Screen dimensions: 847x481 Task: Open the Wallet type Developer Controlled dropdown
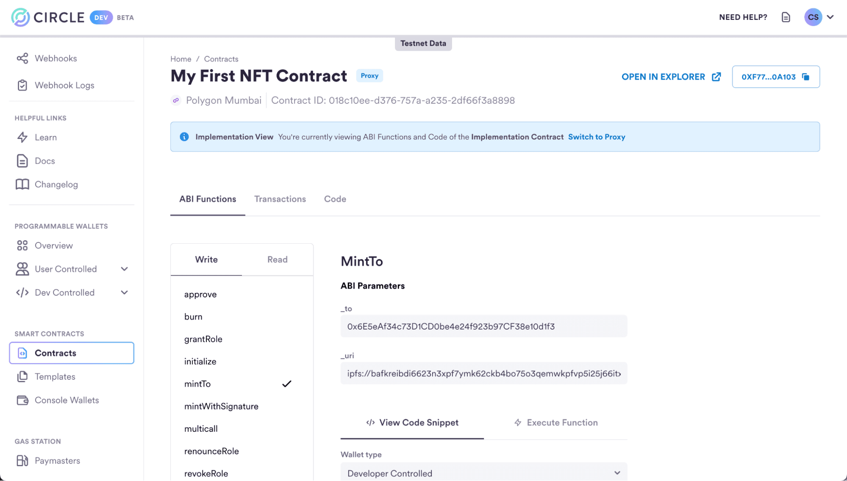coord(483,473)
